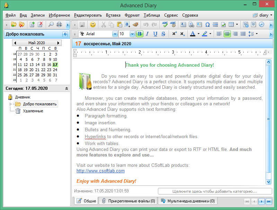277x210 pixels.
Task: Insert current date with the calendar icon
Action: pos(253,25)
